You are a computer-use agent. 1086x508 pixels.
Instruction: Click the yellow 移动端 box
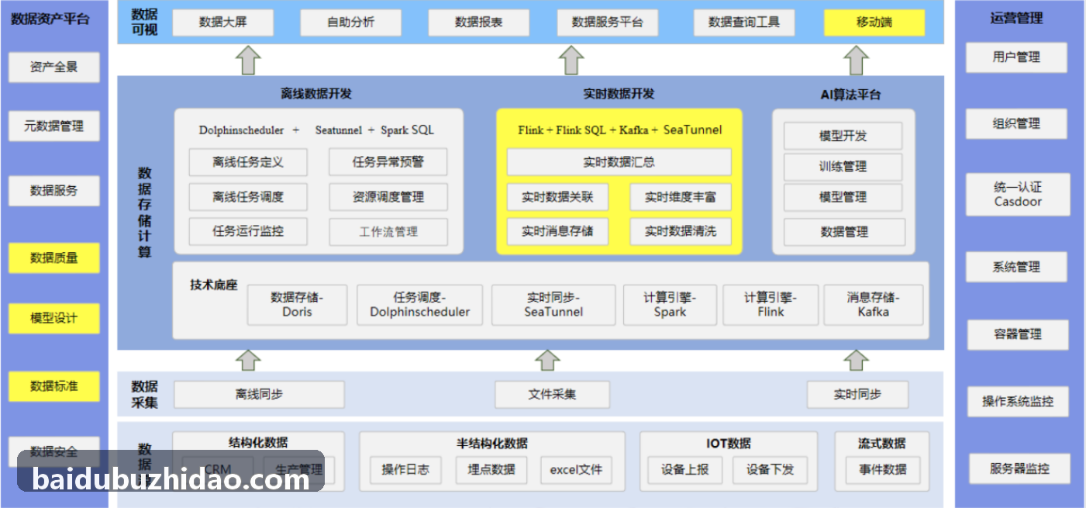(874, 22)
